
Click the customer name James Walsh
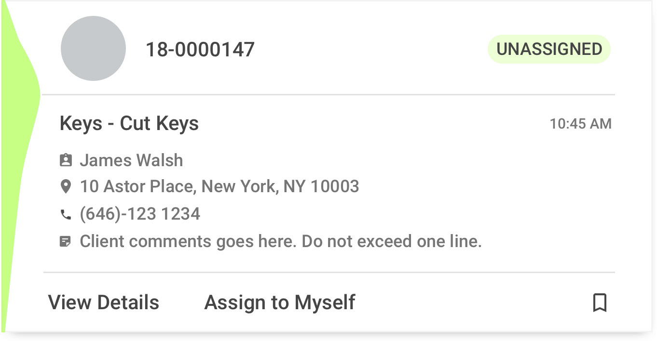click(x=131, y=160)
